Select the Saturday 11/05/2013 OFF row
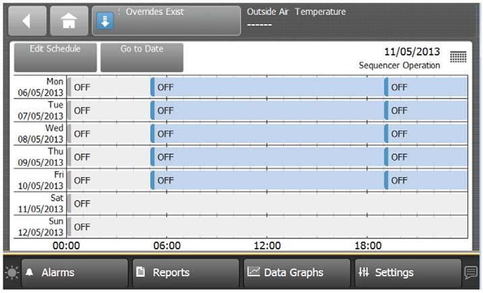The width and height of the screenshot is (483, 293). click(268, 203)
